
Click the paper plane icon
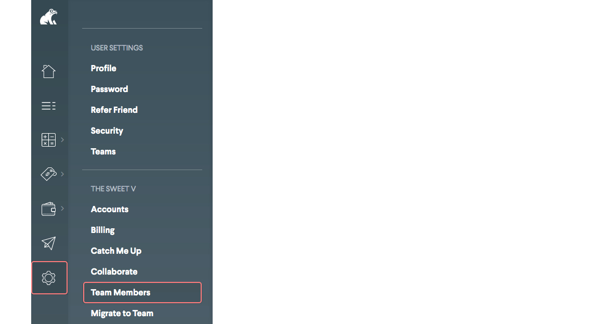point(48,243)
